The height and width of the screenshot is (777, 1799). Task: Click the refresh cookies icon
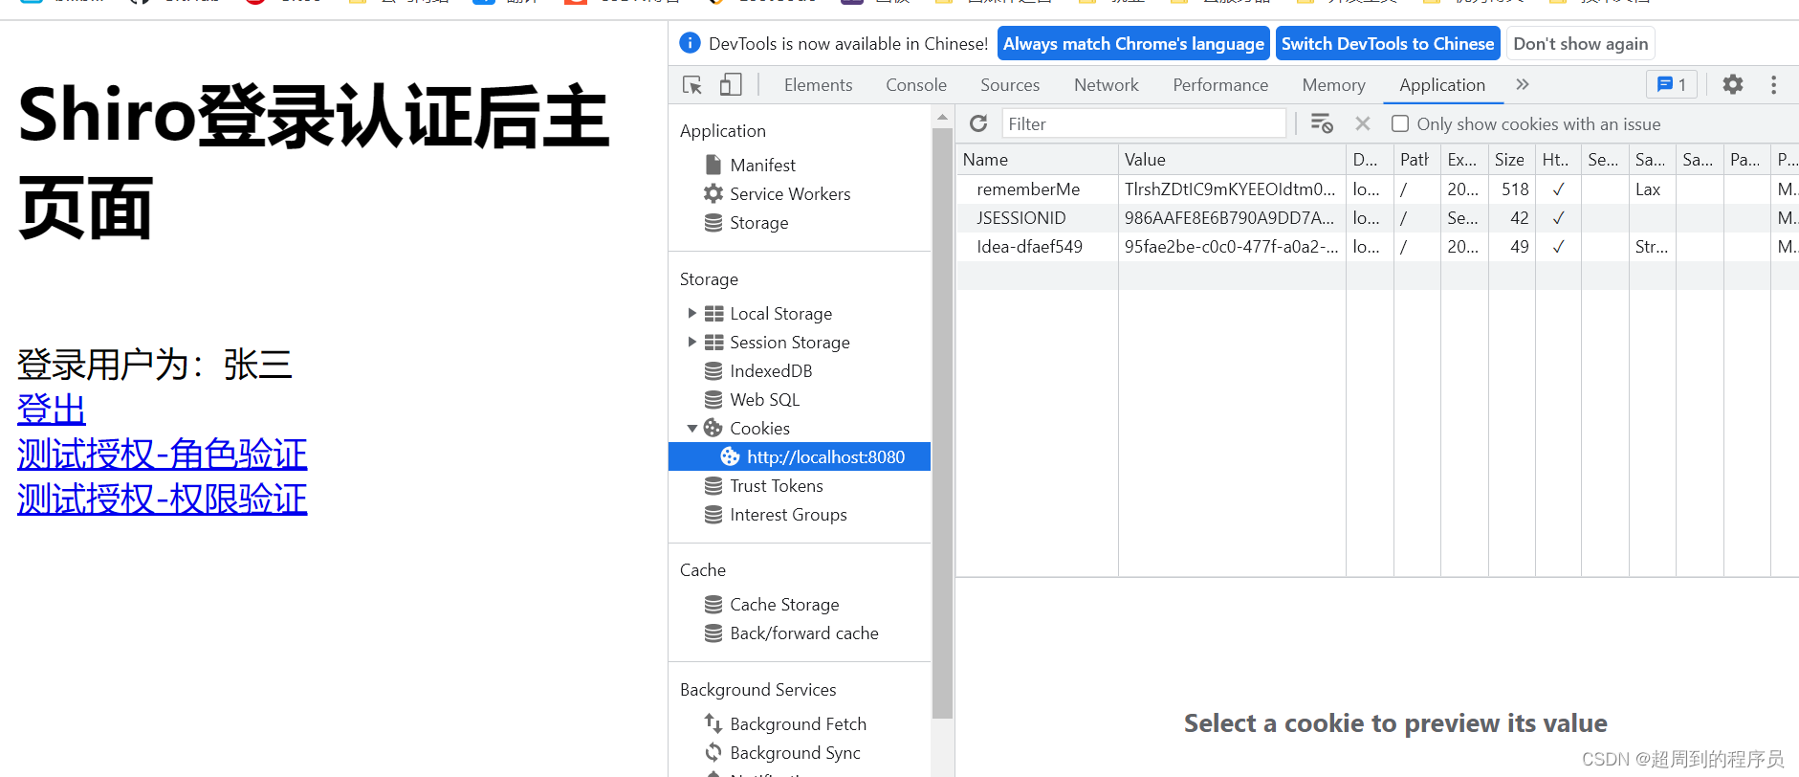978,123
